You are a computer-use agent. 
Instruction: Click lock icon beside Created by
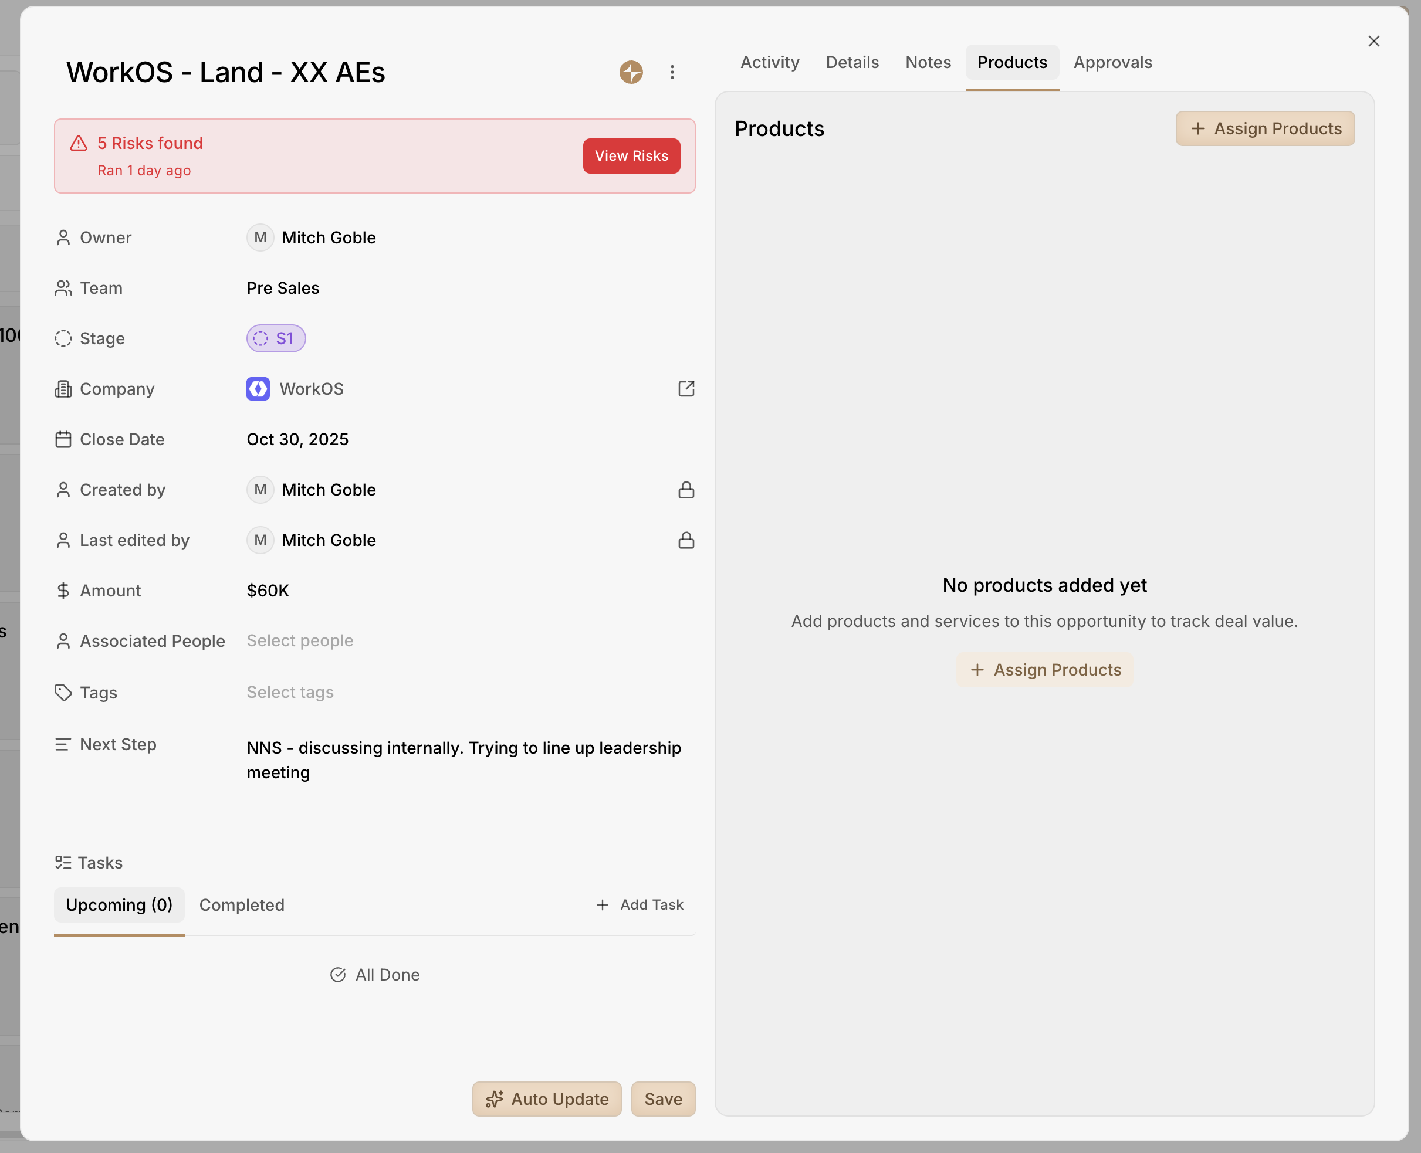pyautogui.click(x=686, y=490)
